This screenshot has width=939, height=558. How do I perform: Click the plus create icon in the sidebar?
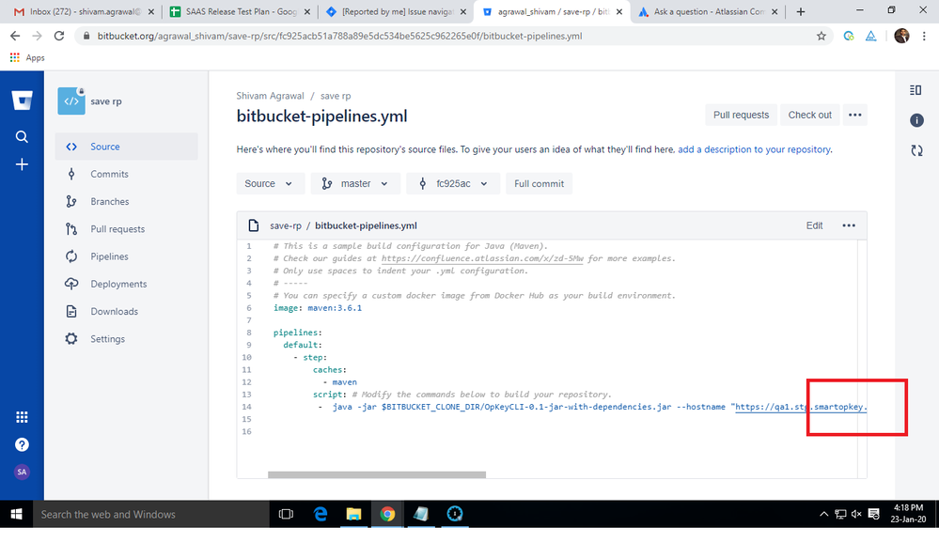point(22,164)
